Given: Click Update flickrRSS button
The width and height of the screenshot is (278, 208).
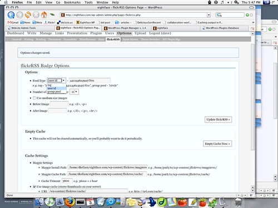Looking at the screenshot, I should (218, 119).
